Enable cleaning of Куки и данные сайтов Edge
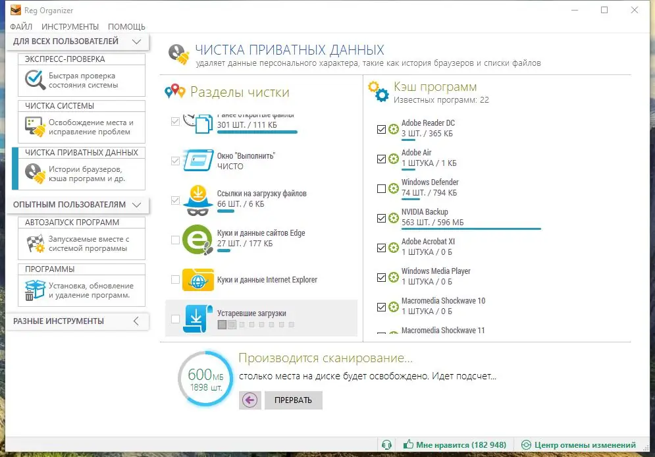 tap(175, 238)
